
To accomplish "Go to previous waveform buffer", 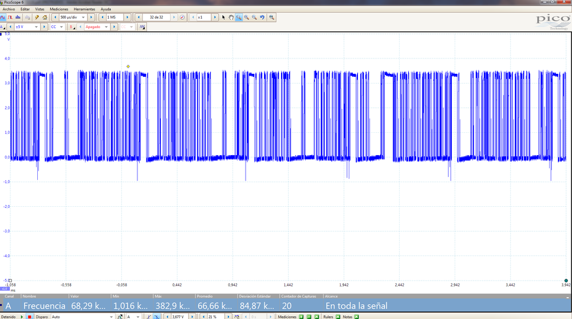I will pyautogui.click(x=139, y=17).
